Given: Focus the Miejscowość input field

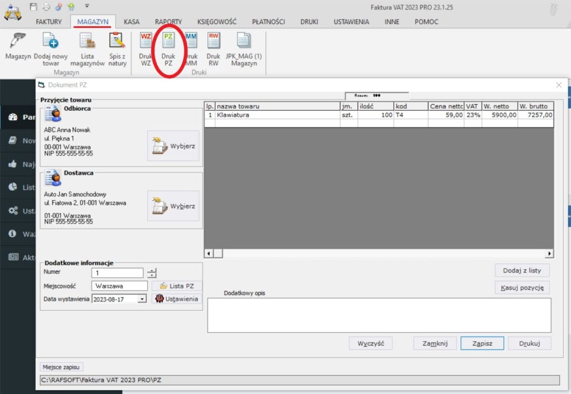Looking at the screenshot, I should coord(119,285).
